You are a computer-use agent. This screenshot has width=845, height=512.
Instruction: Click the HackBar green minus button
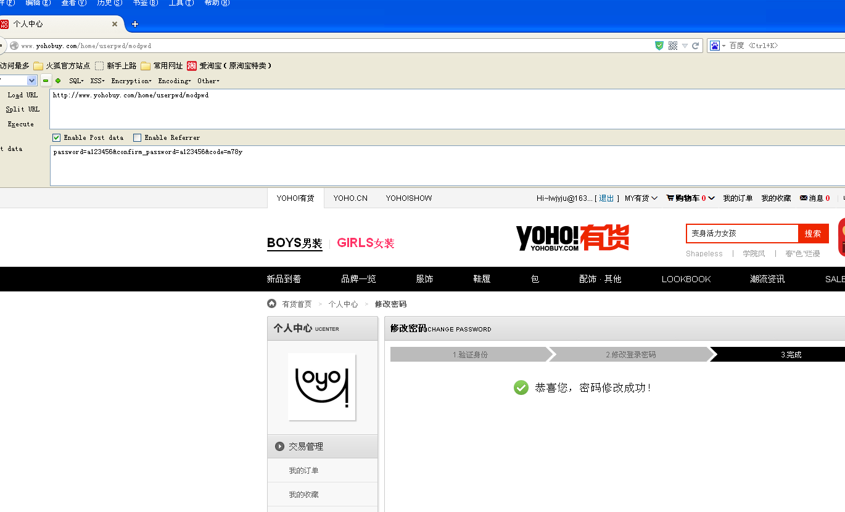(46, 81)
